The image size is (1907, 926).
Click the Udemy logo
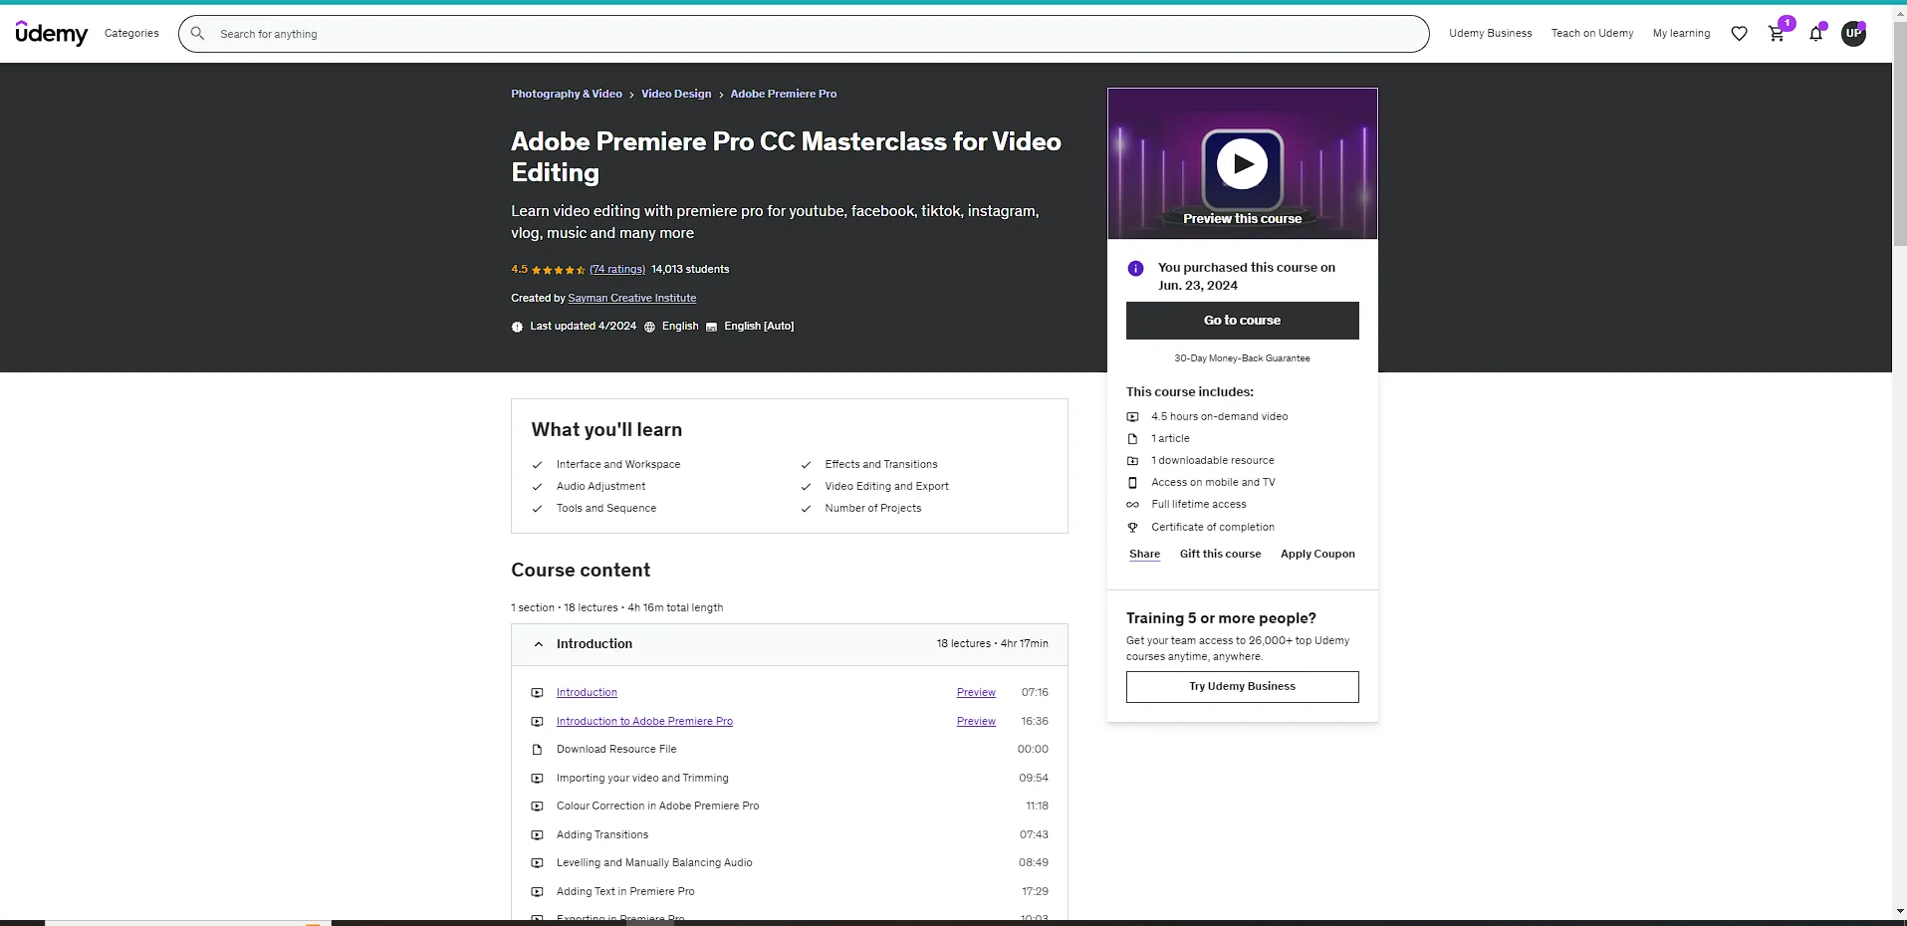click(52, 33)
